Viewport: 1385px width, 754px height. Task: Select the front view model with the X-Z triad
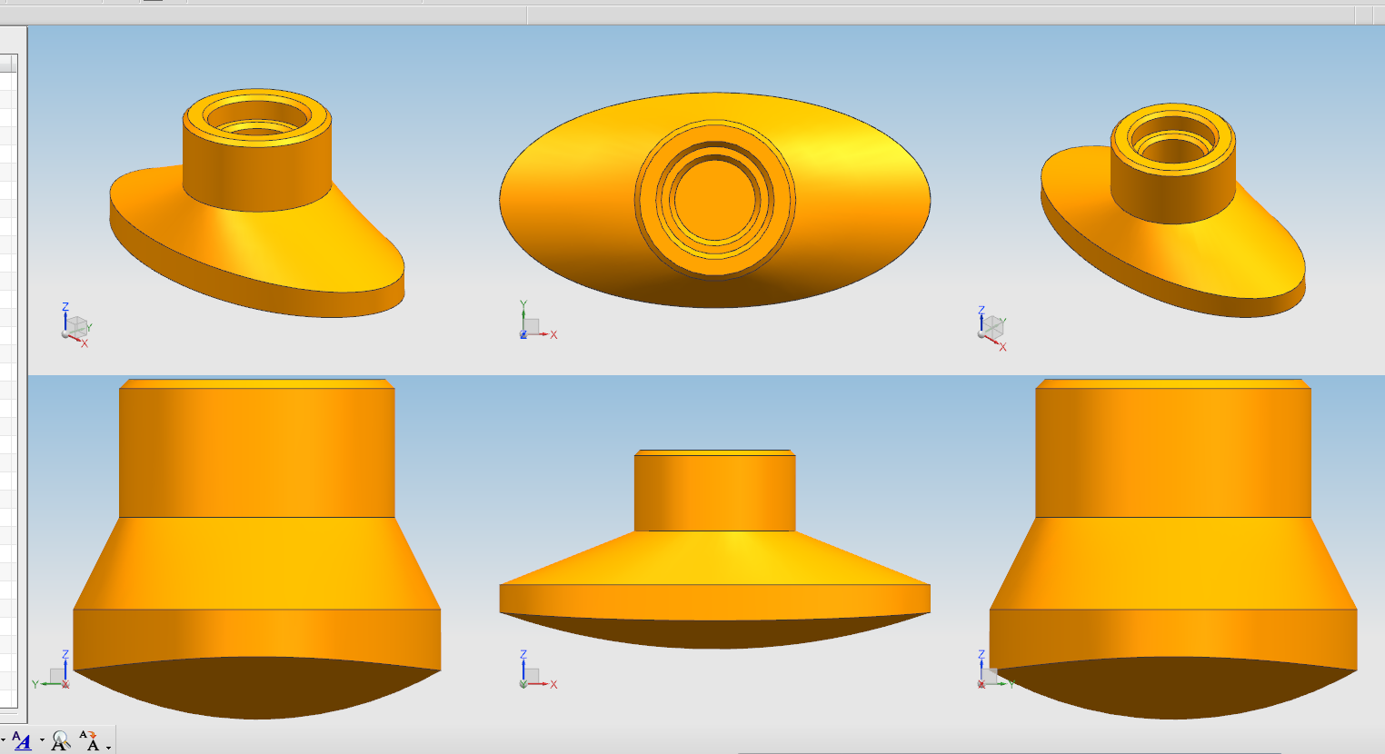click(715, 549)
